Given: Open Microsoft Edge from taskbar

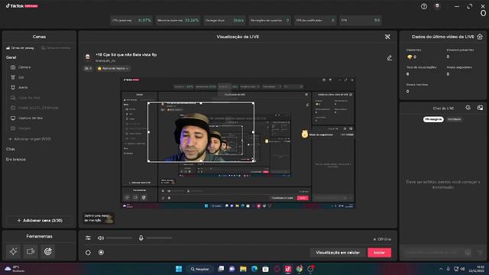Looking at the screenshot, I should coord(254,269).
